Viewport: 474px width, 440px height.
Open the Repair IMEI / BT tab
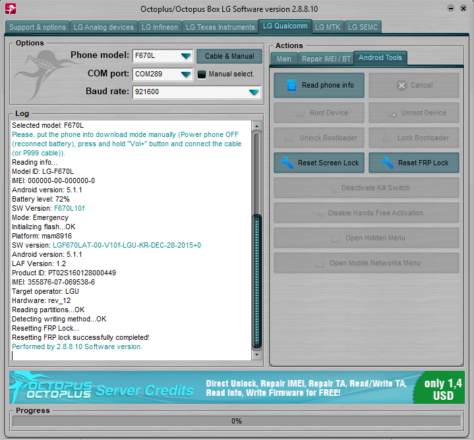pos(326,59)
